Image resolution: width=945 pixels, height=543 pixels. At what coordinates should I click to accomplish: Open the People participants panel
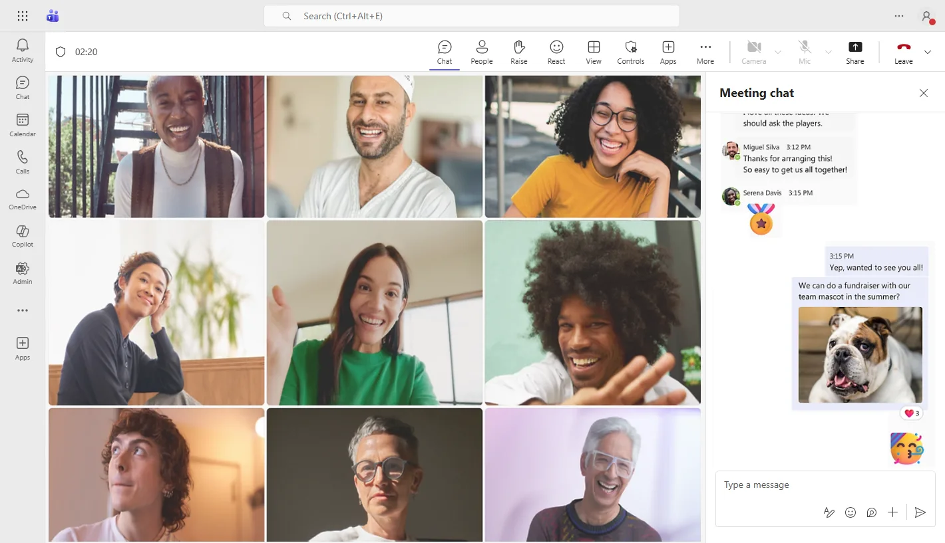[482, 52]
